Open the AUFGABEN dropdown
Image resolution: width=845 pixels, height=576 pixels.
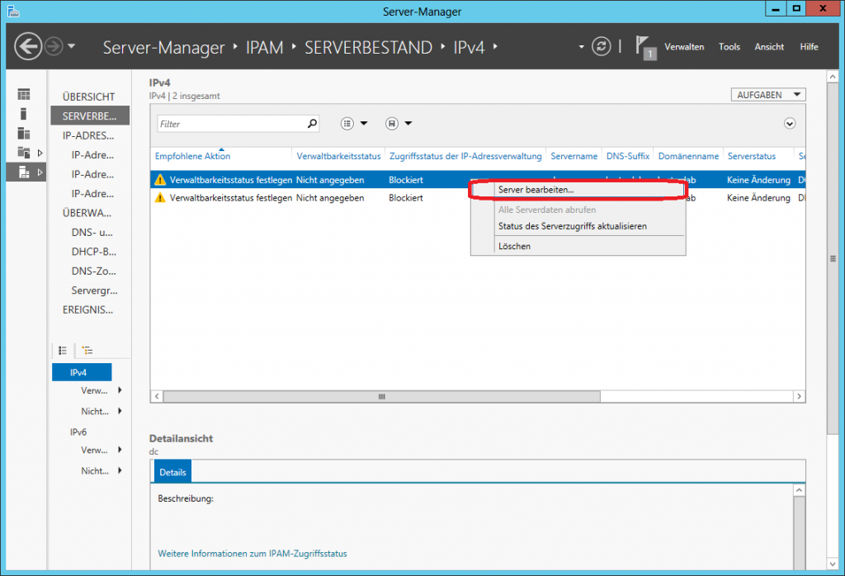click(767, 95)
